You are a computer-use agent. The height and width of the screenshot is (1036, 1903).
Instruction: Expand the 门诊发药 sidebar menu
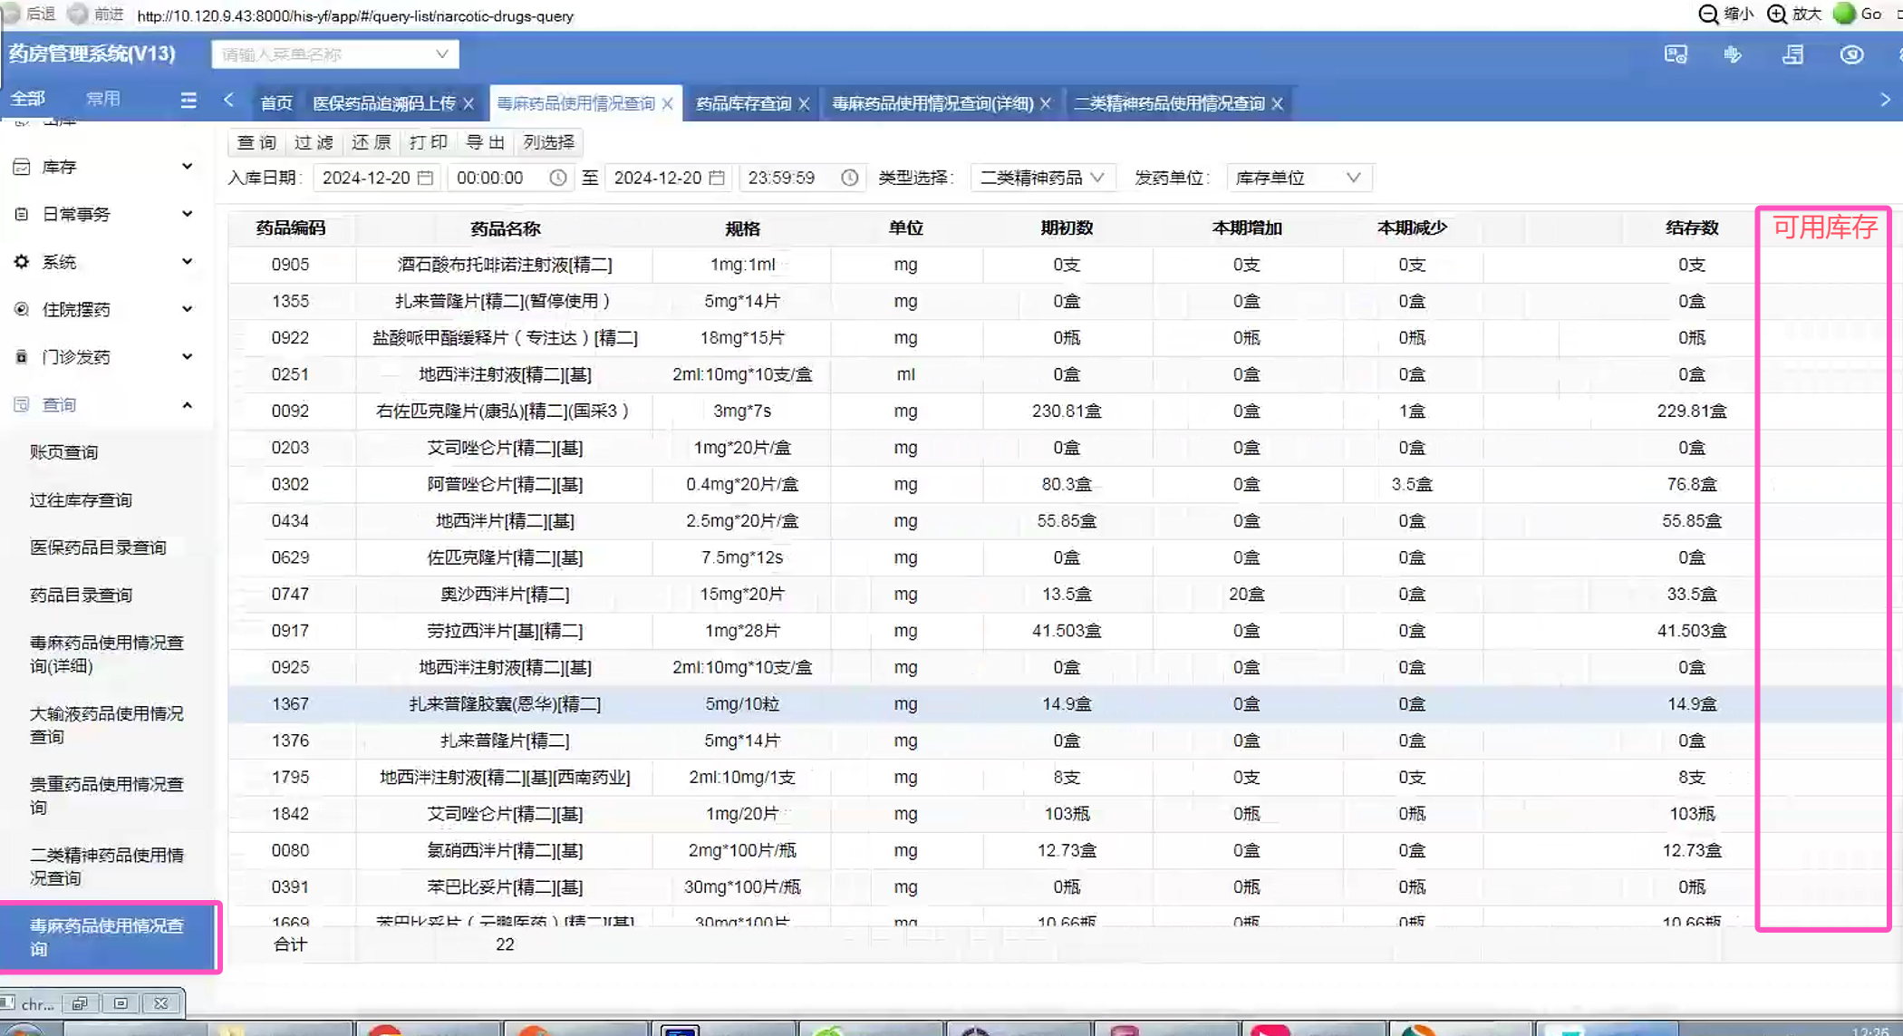[103, 357]
